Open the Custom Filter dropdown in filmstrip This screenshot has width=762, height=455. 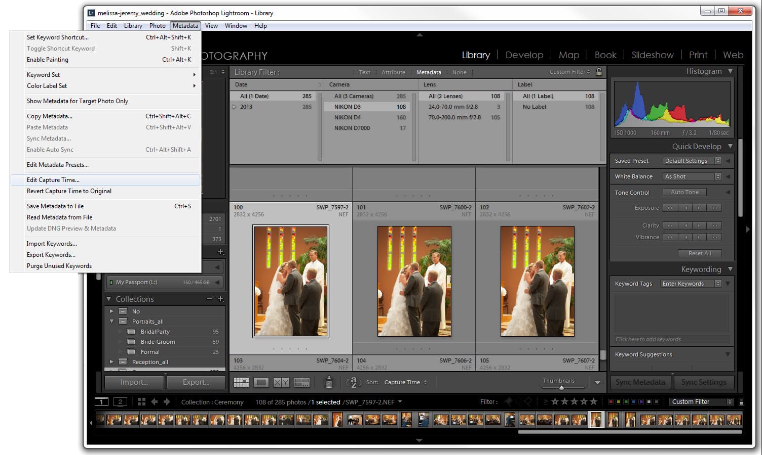(x=701, y=401)
